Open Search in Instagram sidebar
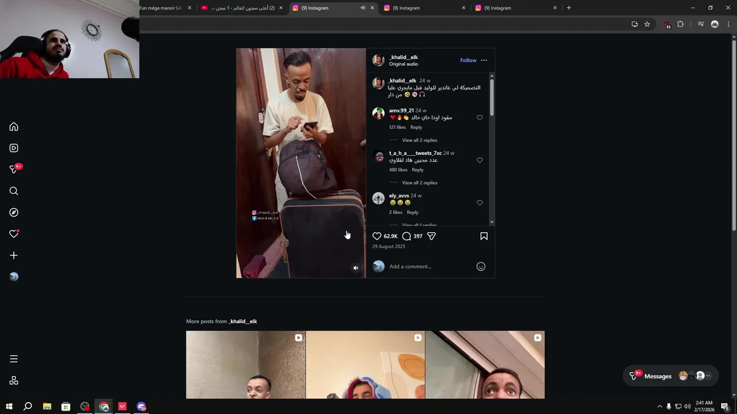The height and width of the screenshot is (414, 737). pos(14,191)
